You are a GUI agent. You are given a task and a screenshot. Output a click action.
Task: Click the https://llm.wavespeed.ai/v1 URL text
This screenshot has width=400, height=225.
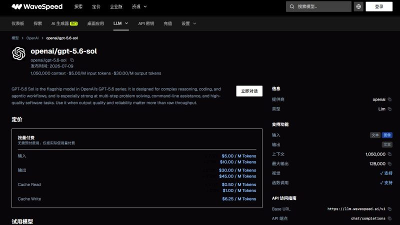356,209
